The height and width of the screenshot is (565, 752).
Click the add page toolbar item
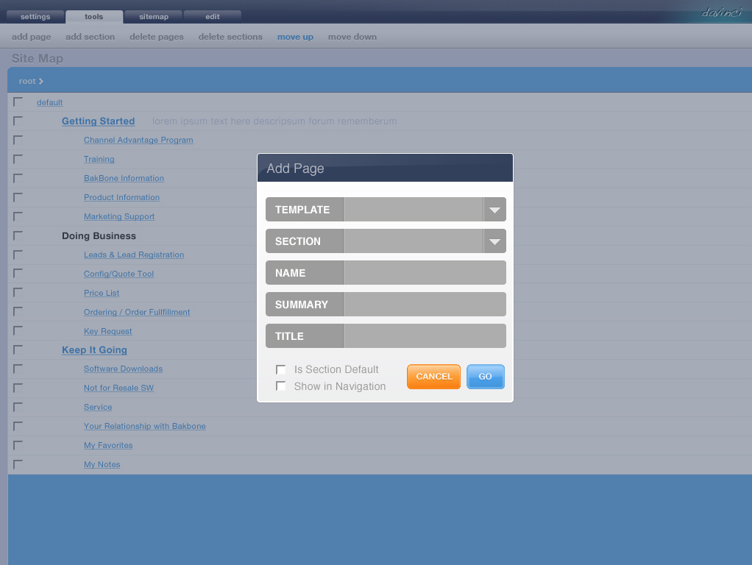(x=31, y=37)
